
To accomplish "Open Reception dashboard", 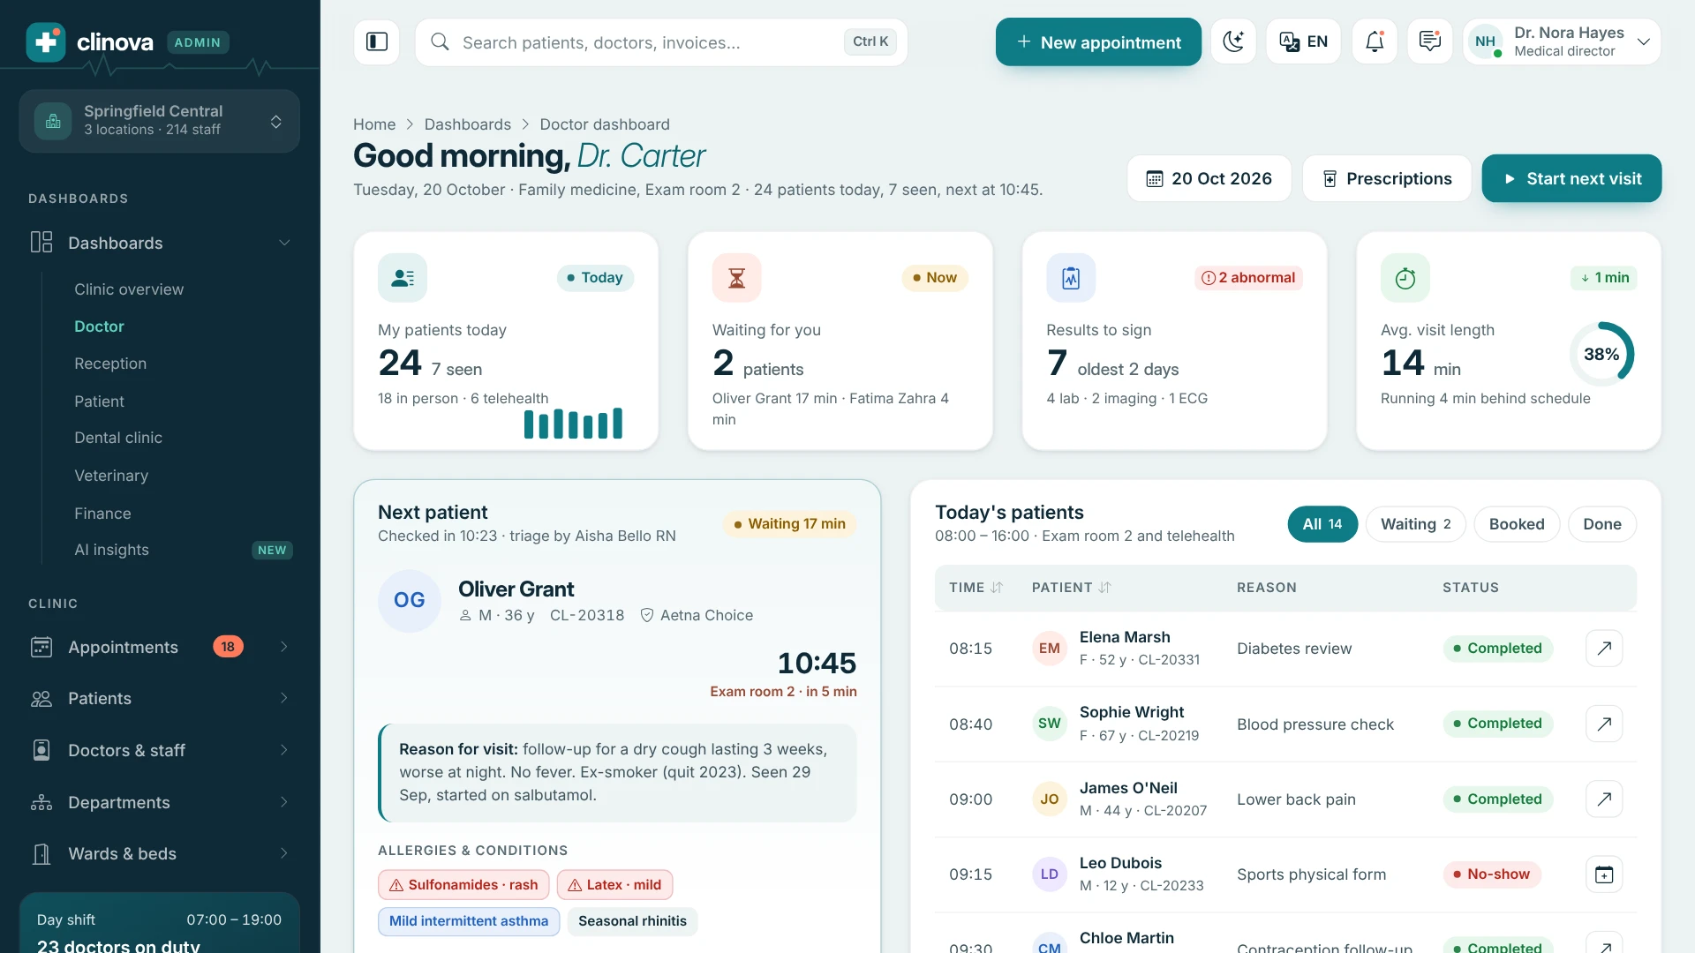I will [x=110, y=364].
